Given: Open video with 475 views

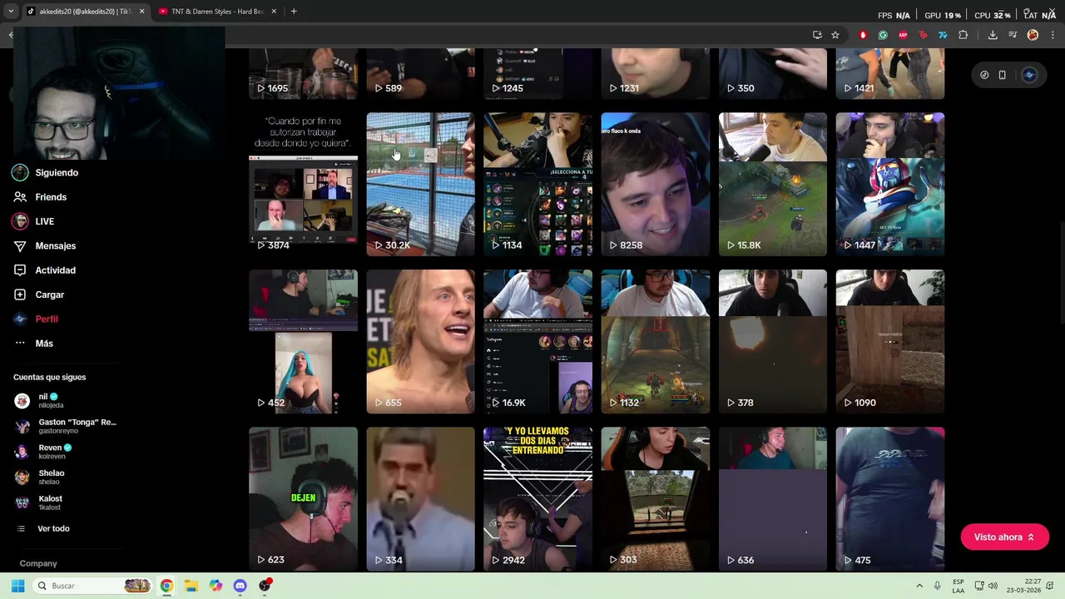Looking at the screenshot, I should click(890, 499).
